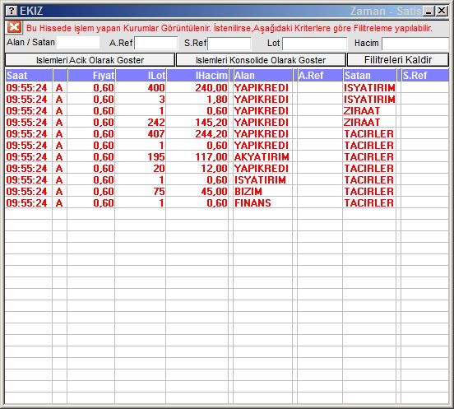Focus the Lot filter input
Screen dimensions: 454x409
pos(314,44)
